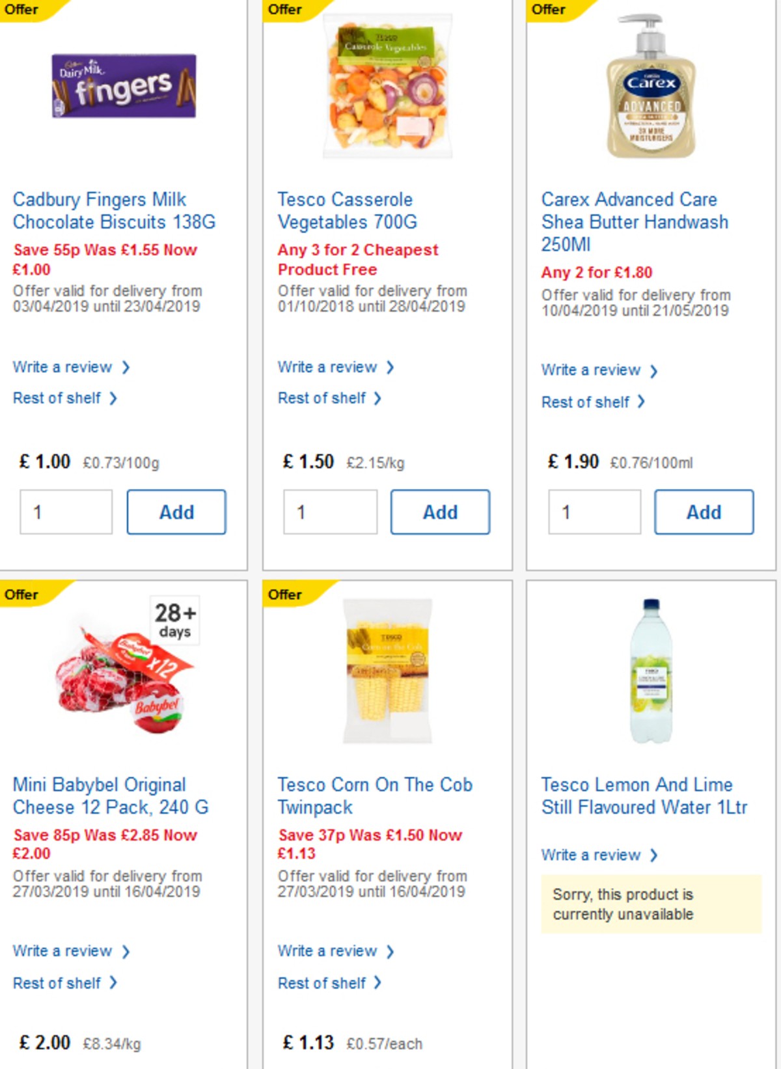Viewport: 781px width, 1069px height.
Task: Add Tesco Casserole Vegetables to basket
Action: tap(440, 512)
